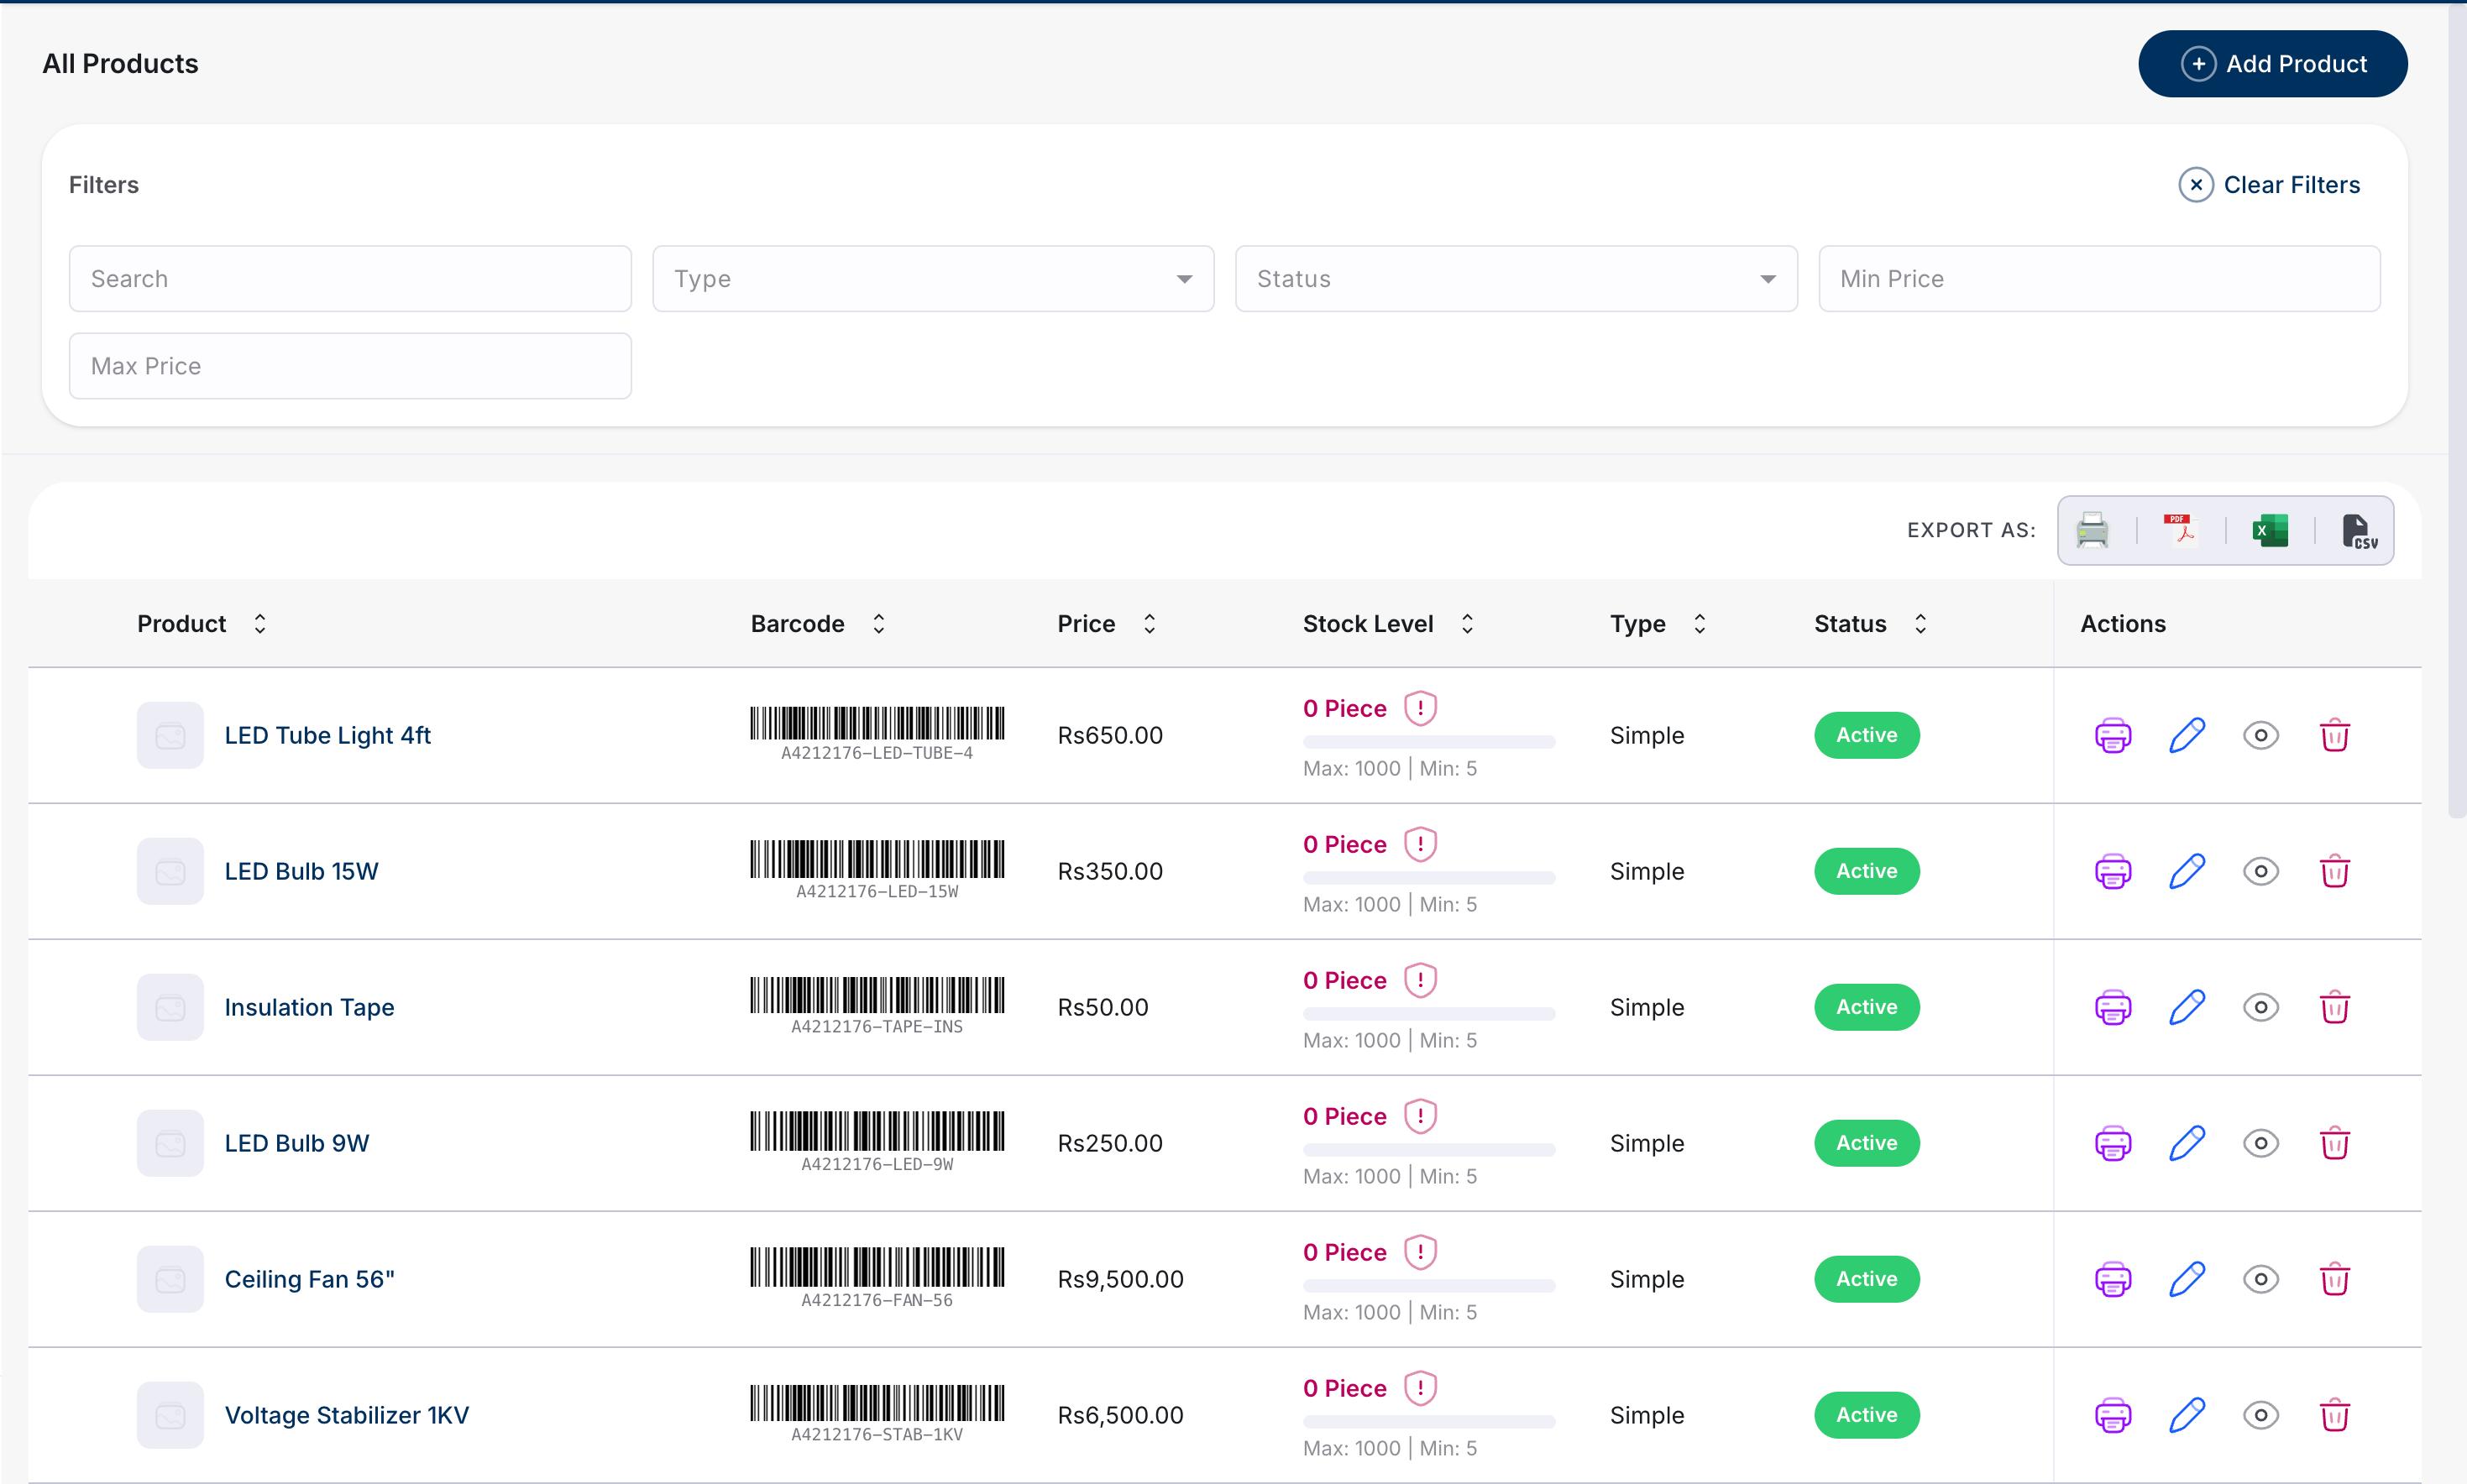Viewport: 2467px width, 1484px height.
Task: Delete Voltage Stabilizer 1KV product
Action: pyautogui.click(x=2334, y=1416)
